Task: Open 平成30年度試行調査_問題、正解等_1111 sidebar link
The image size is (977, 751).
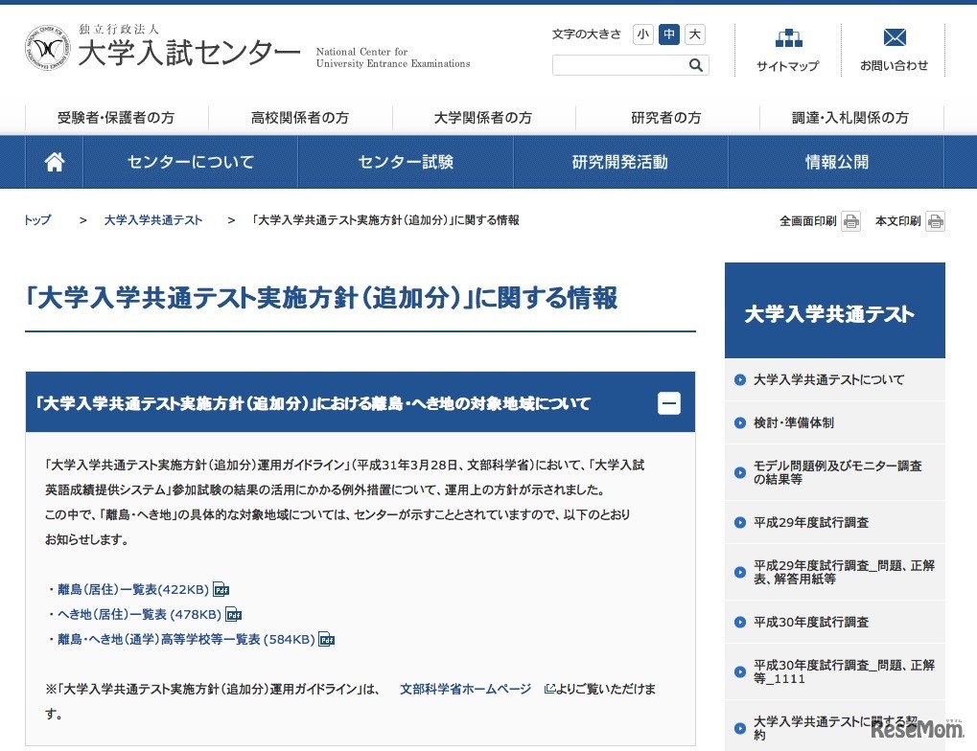Action: pos(845,671)
